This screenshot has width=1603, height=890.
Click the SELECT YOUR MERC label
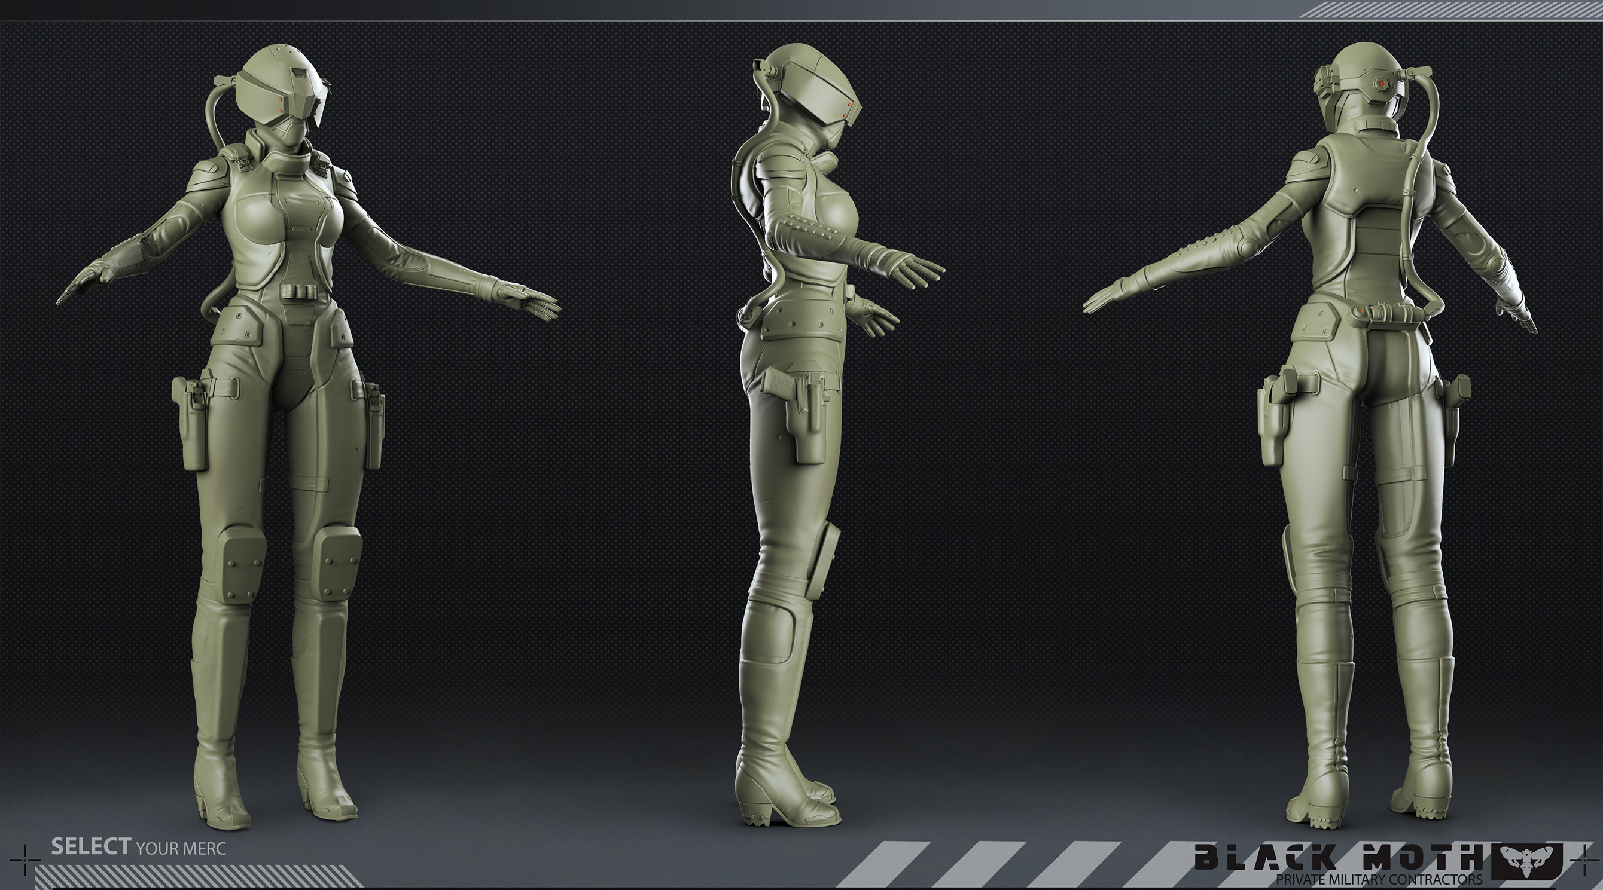click(138, 847)
